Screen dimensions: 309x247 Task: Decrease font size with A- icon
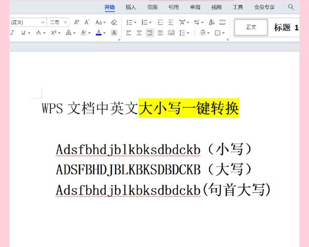[x=87, y=22]
